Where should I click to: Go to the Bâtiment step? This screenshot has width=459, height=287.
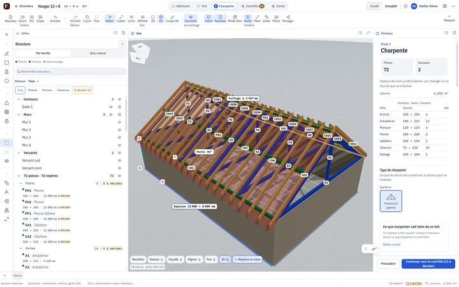(180, 6)
